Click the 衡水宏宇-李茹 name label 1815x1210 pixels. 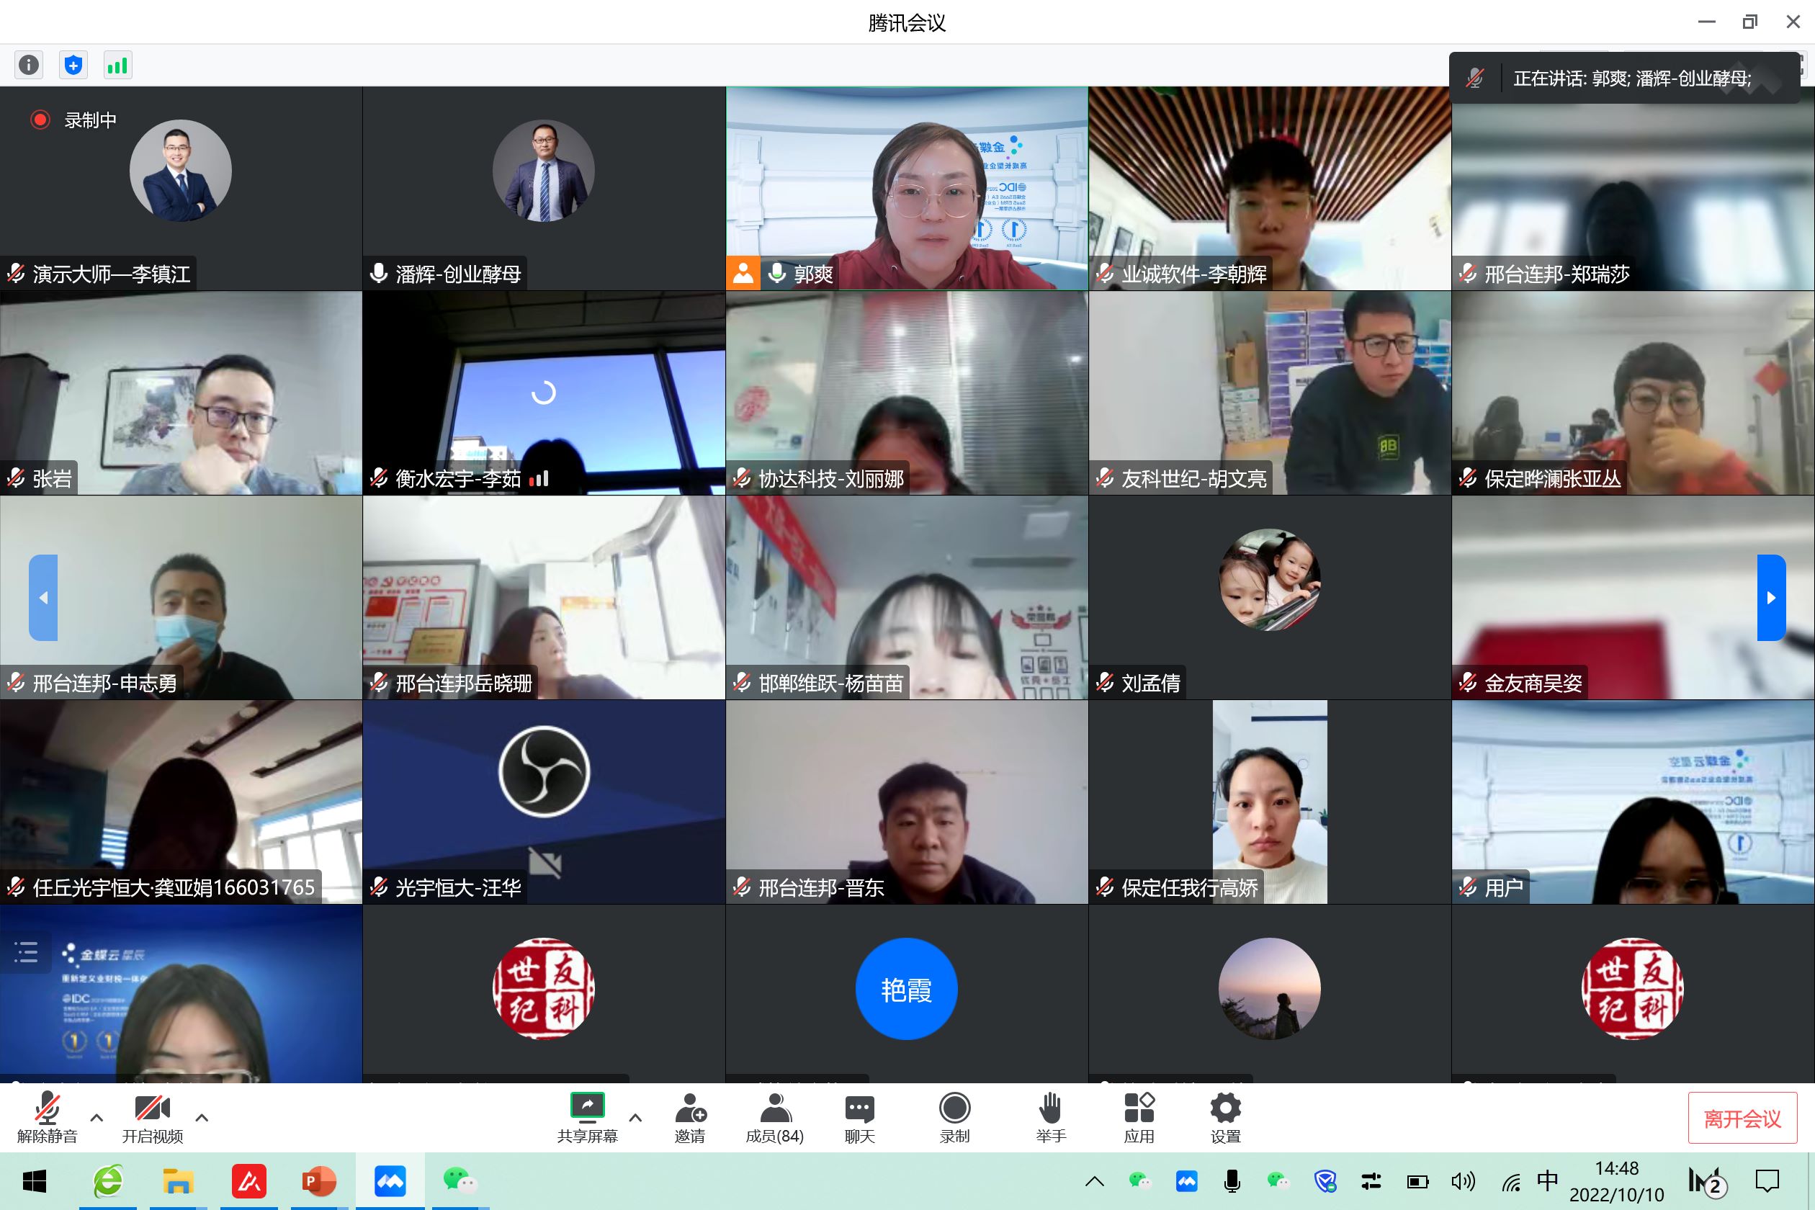pyautogui.click(x=458, y=478)
